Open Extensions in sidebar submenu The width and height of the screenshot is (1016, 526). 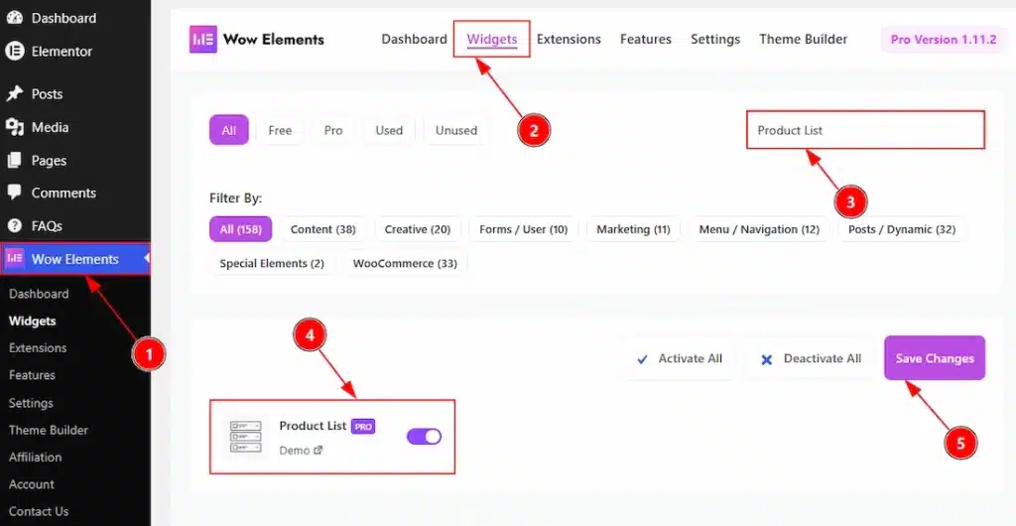tap(38, 348)
